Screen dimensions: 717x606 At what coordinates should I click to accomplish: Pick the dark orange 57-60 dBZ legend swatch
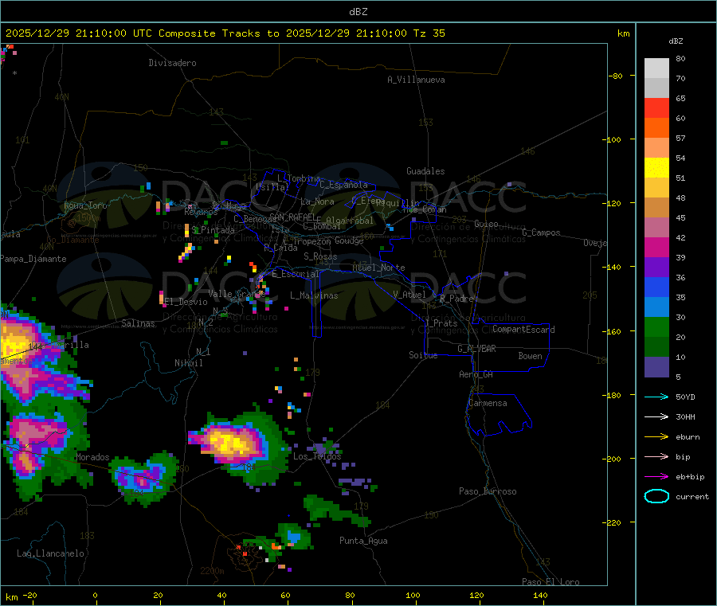pyautogui.click(x=656, y=128)
